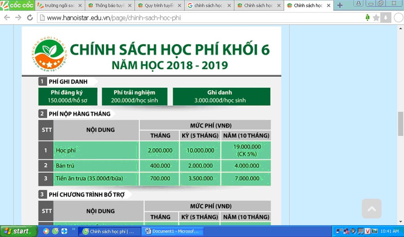This screenshot has width=404, height=237.
Task: Click the Hanoi Star school logo
Action: tap(49, 54)
